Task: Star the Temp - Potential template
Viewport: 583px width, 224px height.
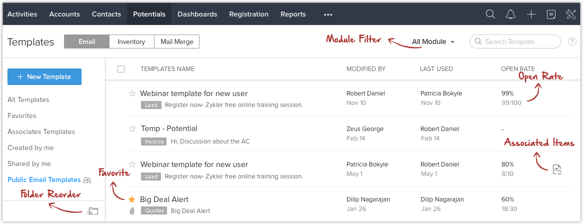Action: (x=132, y=128)
